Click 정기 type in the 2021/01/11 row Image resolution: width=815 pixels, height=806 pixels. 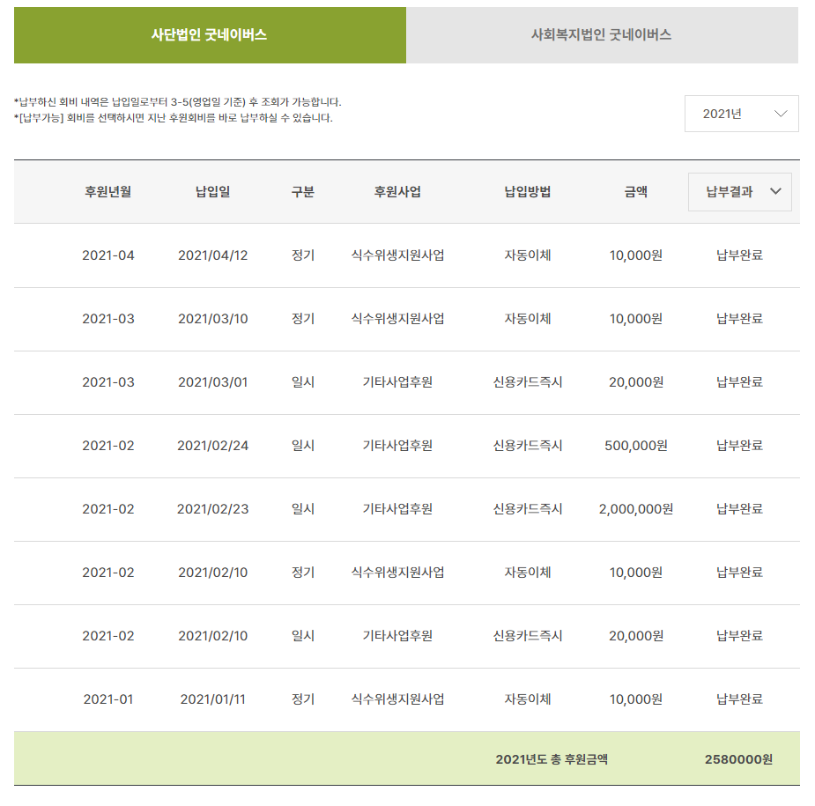[302, 699]
